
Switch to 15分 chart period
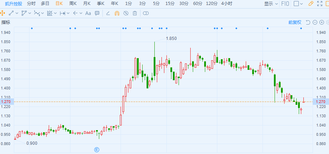pos(170,3)
